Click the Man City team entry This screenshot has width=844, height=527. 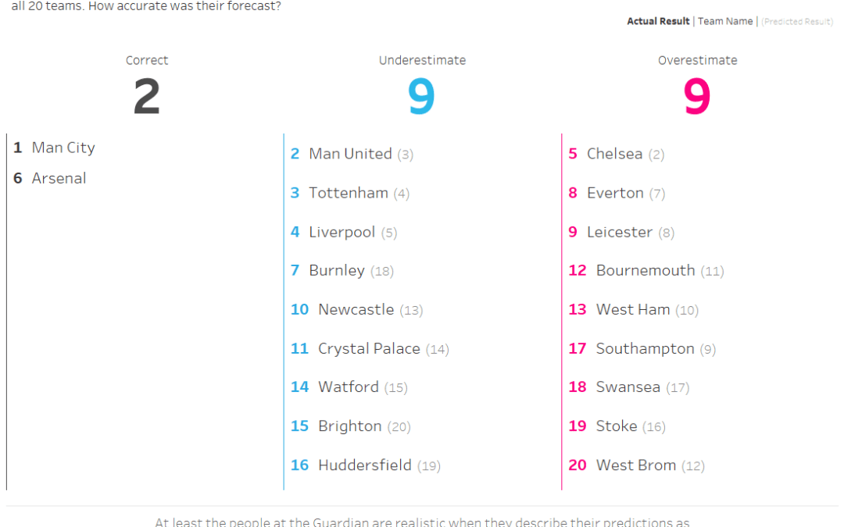pyautogui.click(x=63, y=148)
